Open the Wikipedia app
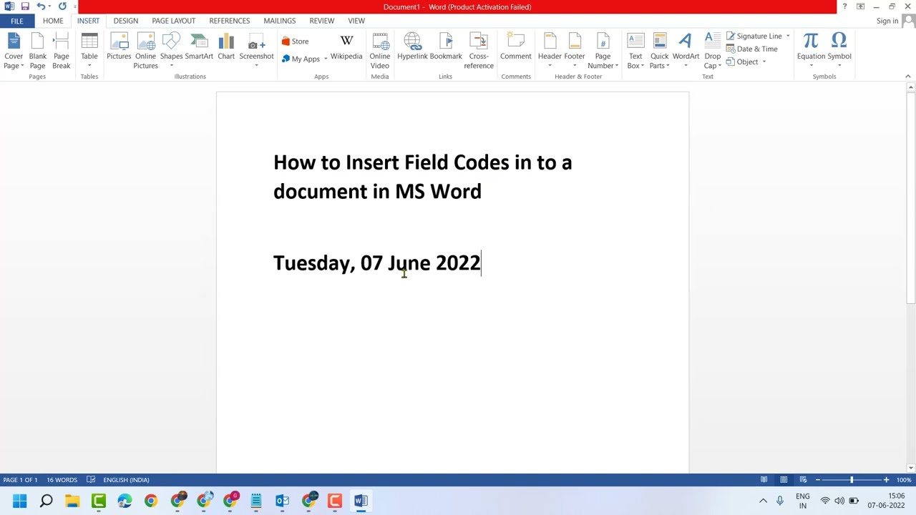Image resolution: width=916 pixels, height=515 pixels. click(x=346, y=46)
